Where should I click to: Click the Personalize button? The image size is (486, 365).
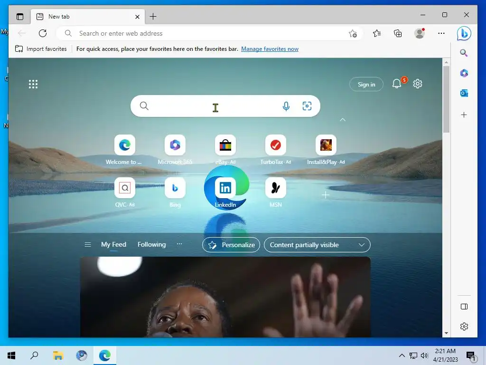tap(231, 245)
